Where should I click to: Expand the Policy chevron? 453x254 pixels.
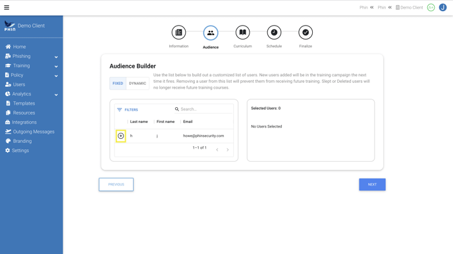click(56, 76)
